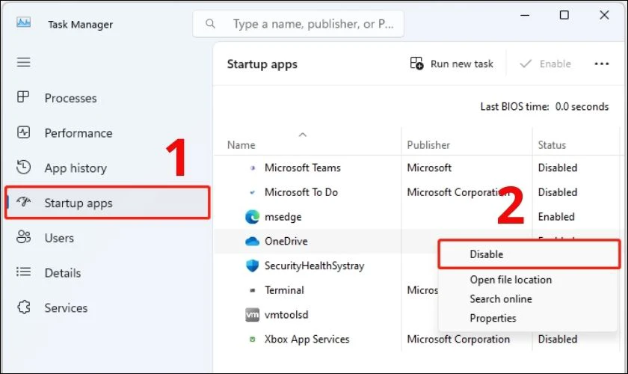Screen dimensions: 628x374
Task: Click the Run new task button
Action: [452, 64]
